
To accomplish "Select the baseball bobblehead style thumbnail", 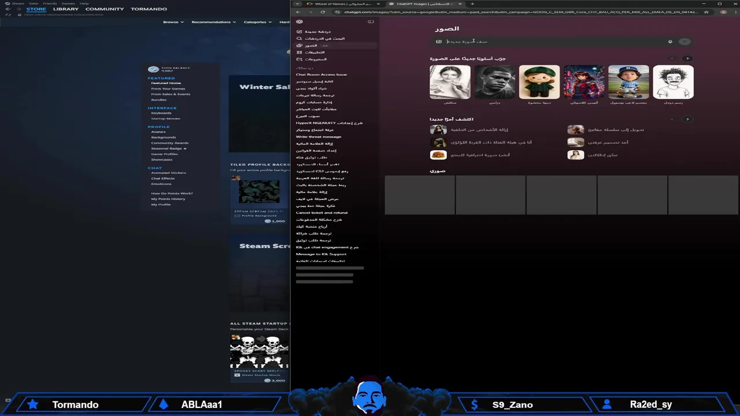I will click(628, 82).
